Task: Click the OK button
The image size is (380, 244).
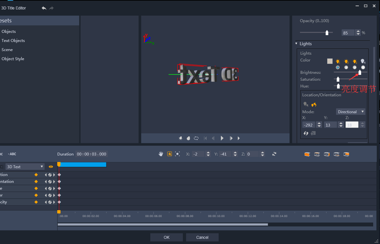Action: 167,237
